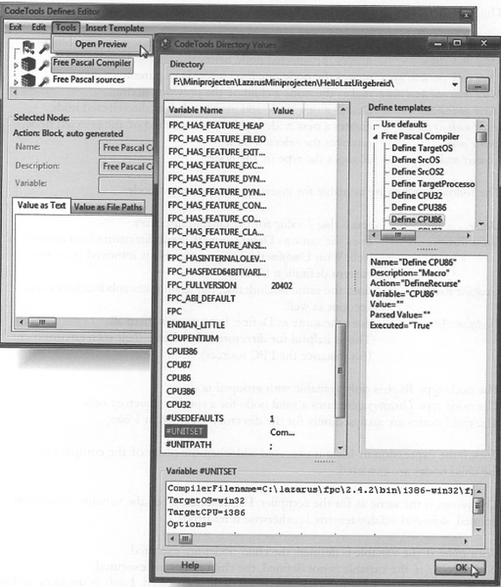Click the variable list vertical scrollbar thumb
Image resolution: width=501 pixels, height=587 pixels.
[x=341, y=370]
